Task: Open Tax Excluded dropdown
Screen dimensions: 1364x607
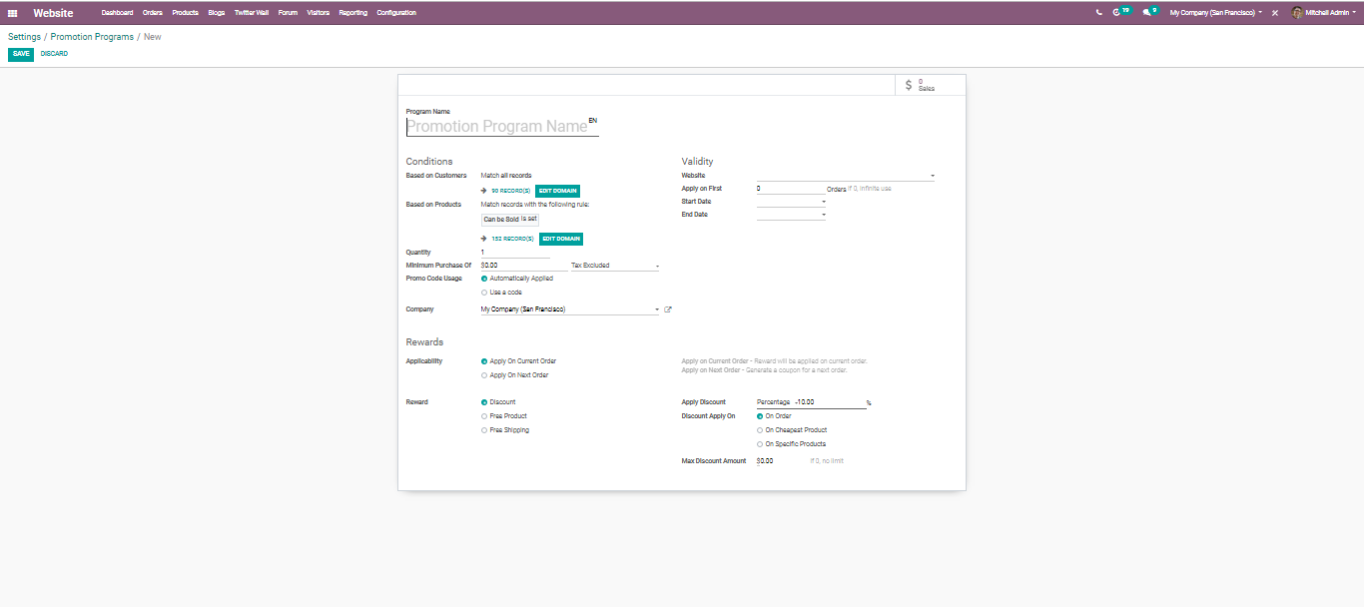Action: 615,266
